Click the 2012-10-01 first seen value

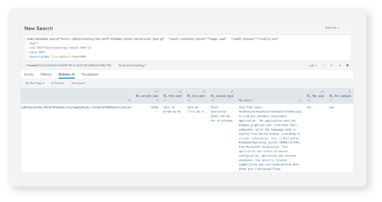(172, 110)
